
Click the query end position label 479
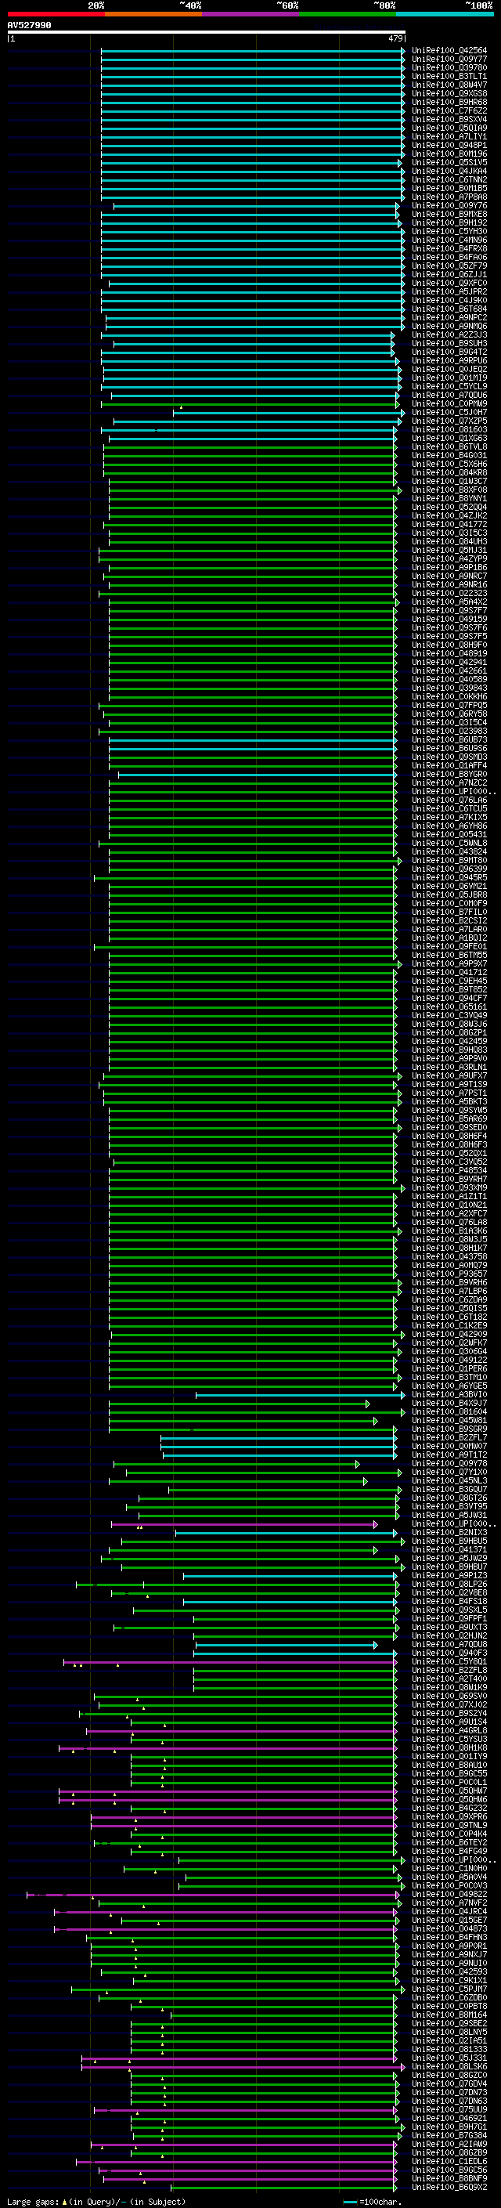coord(395,38)
